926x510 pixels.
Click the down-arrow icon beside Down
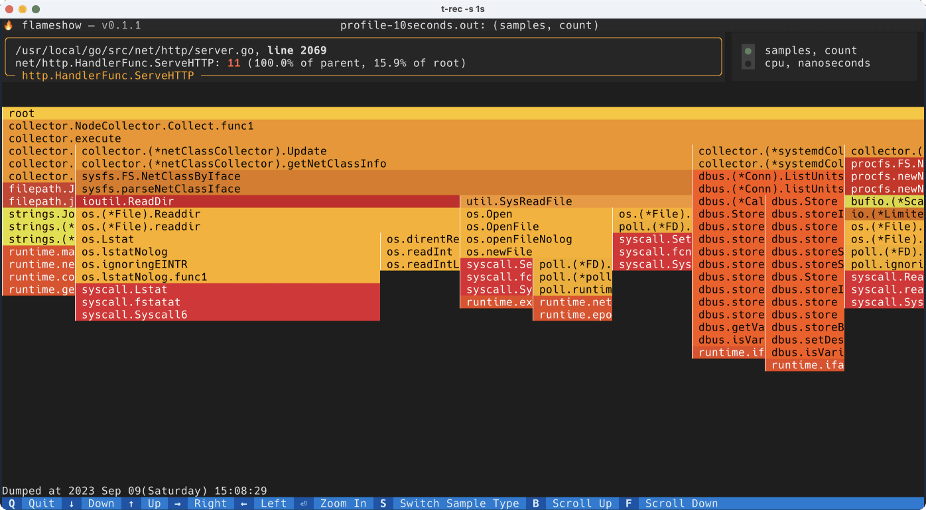(x=70, y=503)
